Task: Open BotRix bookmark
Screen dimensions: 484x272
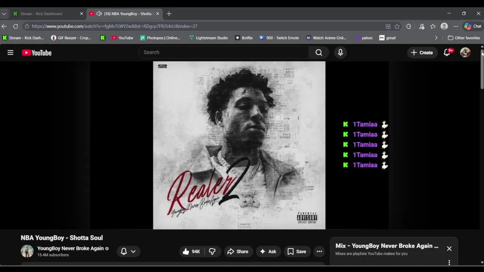Action: (244, 38)
